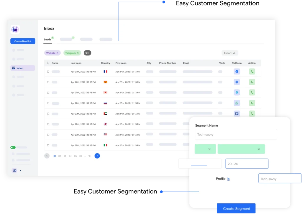Click the Create Segment button
Image resolution: width=302 pixels, height=214 pixels.
(236, 208)
